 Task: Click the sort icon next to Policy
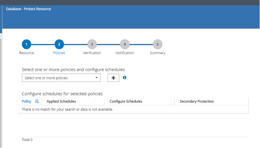pos(37,101)
